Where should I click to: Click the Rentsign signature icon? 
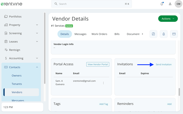6,50
